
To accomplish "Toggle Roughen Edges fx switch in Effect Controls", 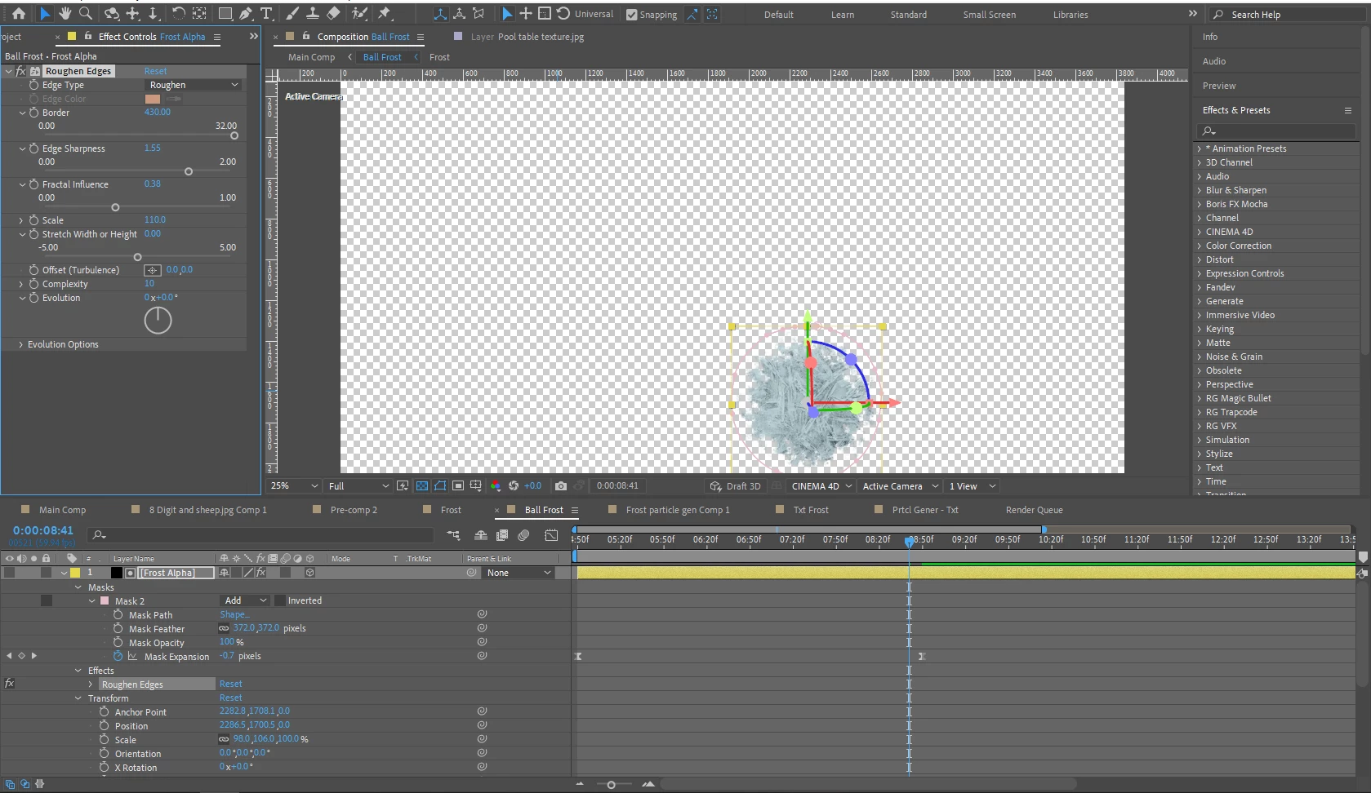I will point(20,71).
